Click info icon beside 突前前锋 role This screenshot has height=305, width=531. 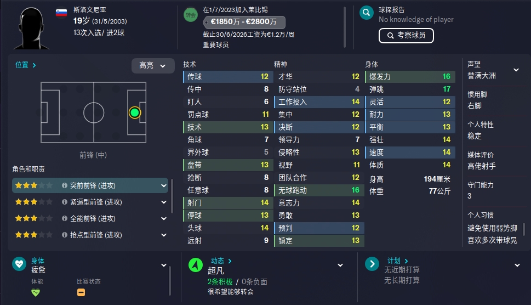[64, 185]
